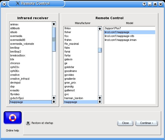The height and width of the screenshot is (140, 165).
Task: Select flyvideo receiver
Action: tap(31, 94)
